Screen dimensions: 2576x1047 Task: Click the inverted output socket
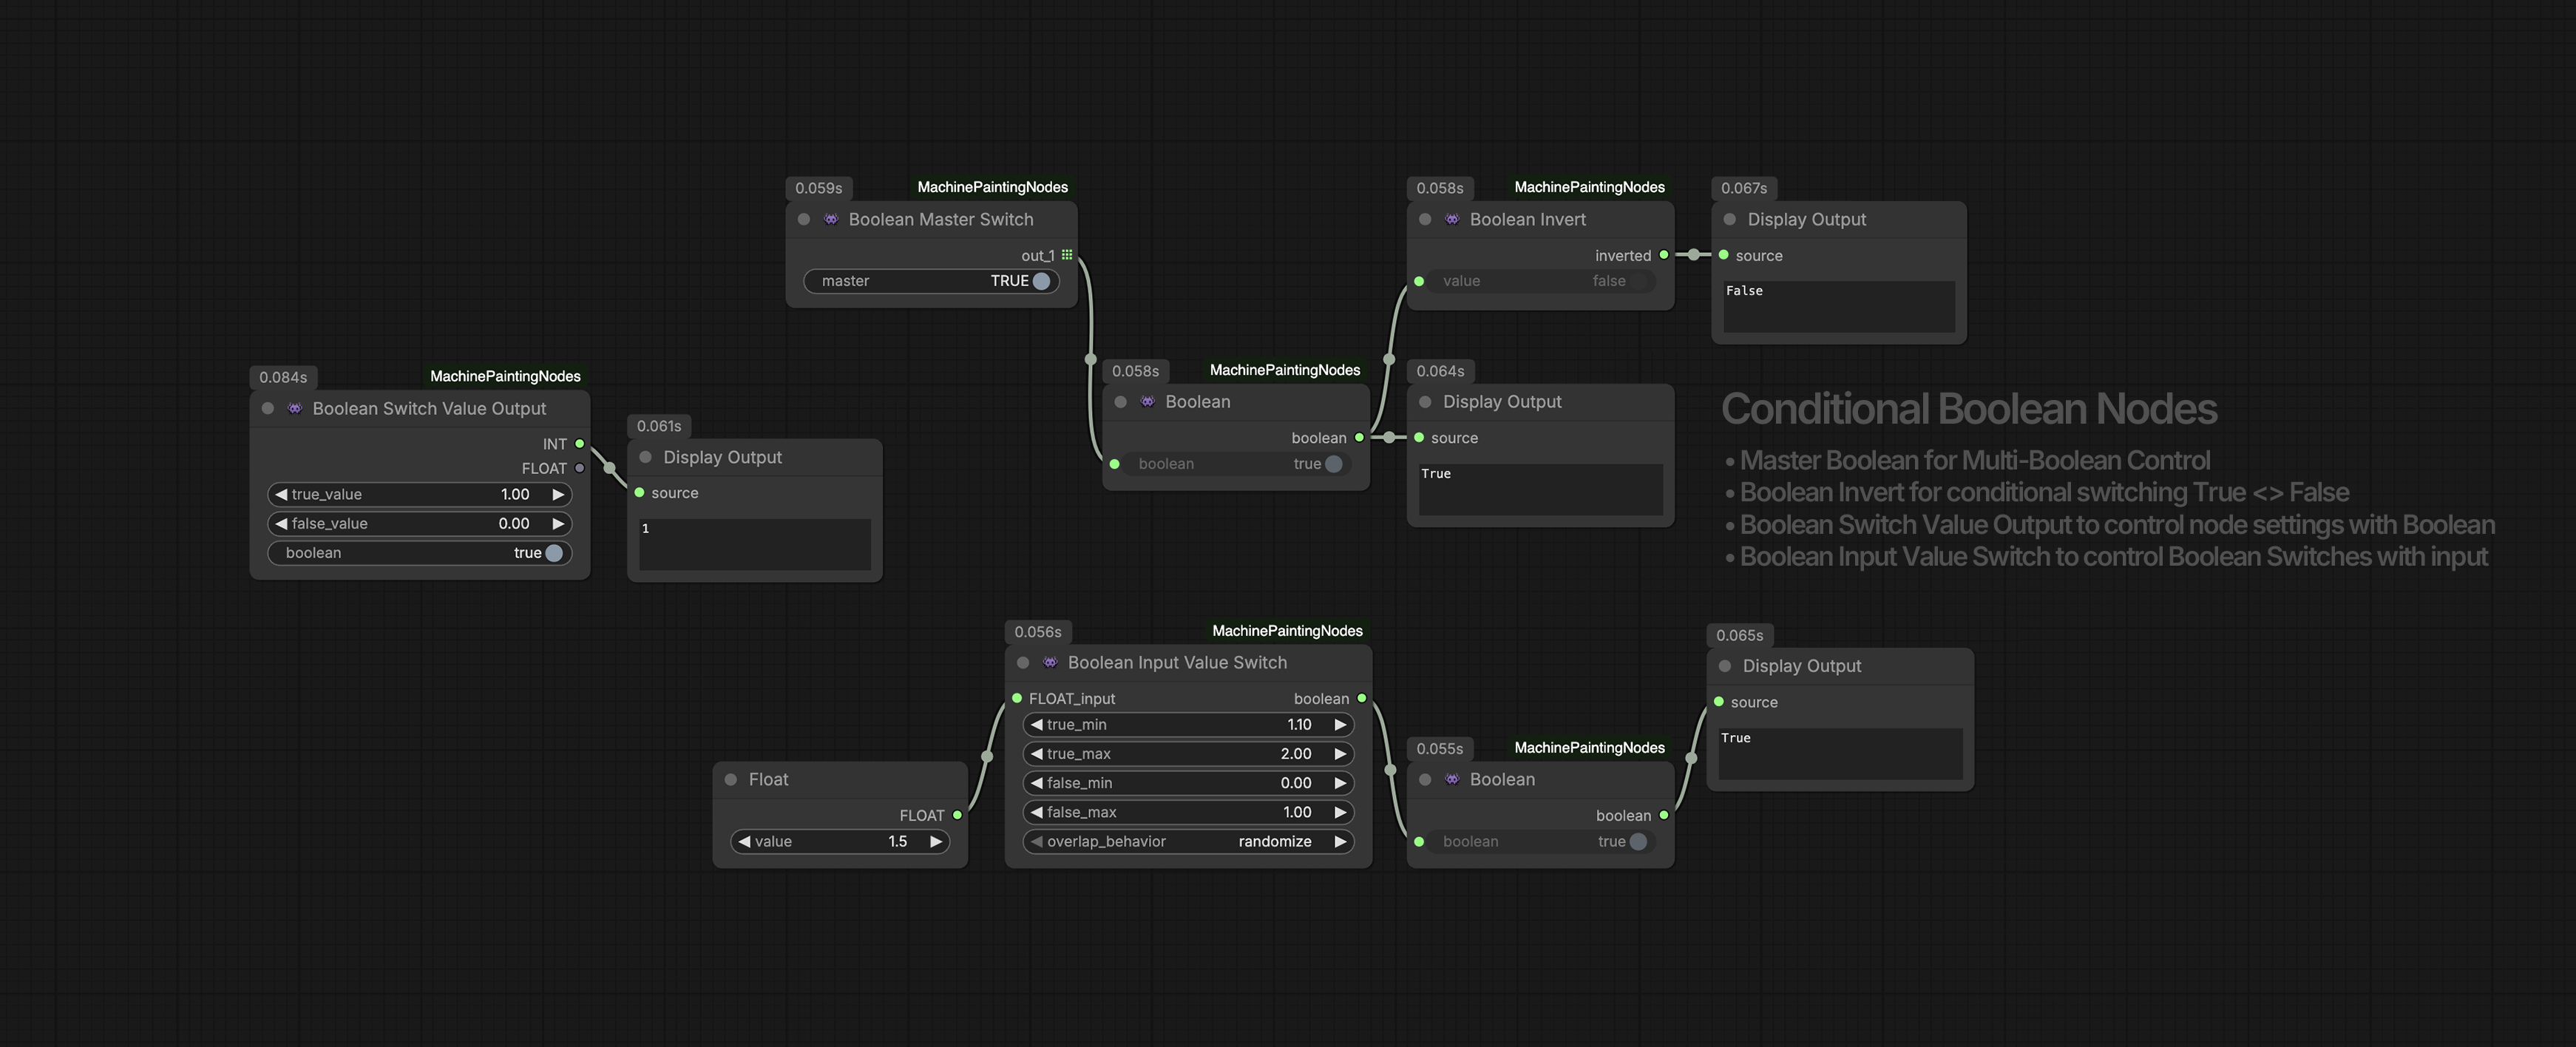tap(1664, 255)
